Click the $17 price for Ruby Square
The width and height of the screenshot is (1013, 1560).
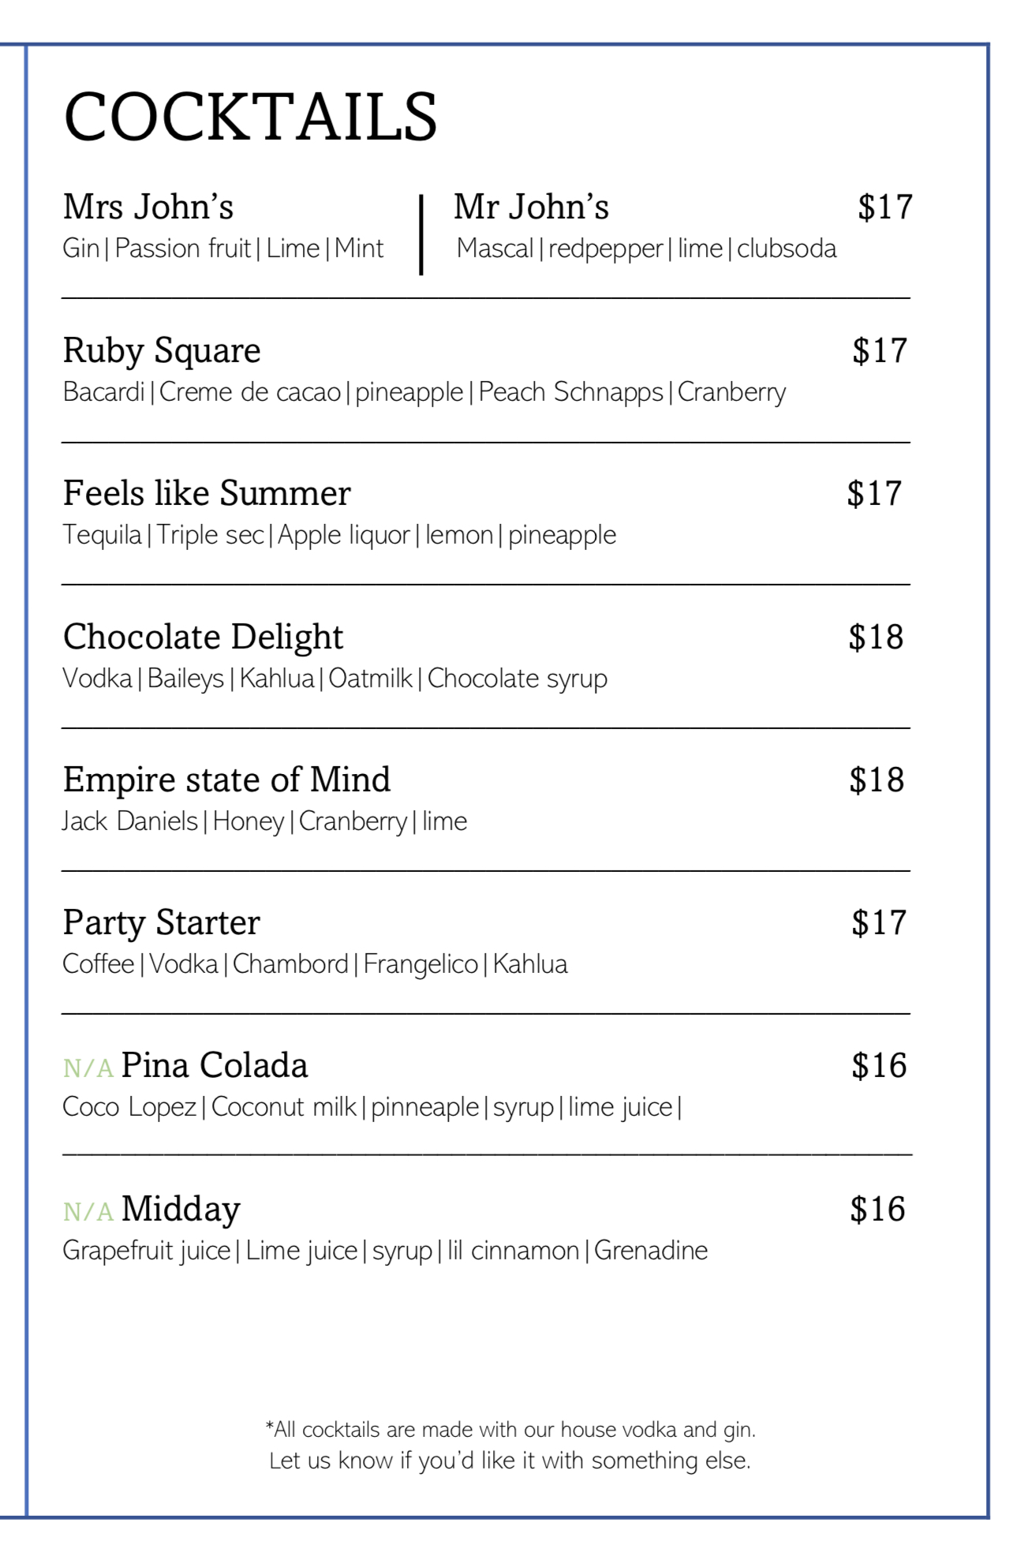[x=880, y=350]
